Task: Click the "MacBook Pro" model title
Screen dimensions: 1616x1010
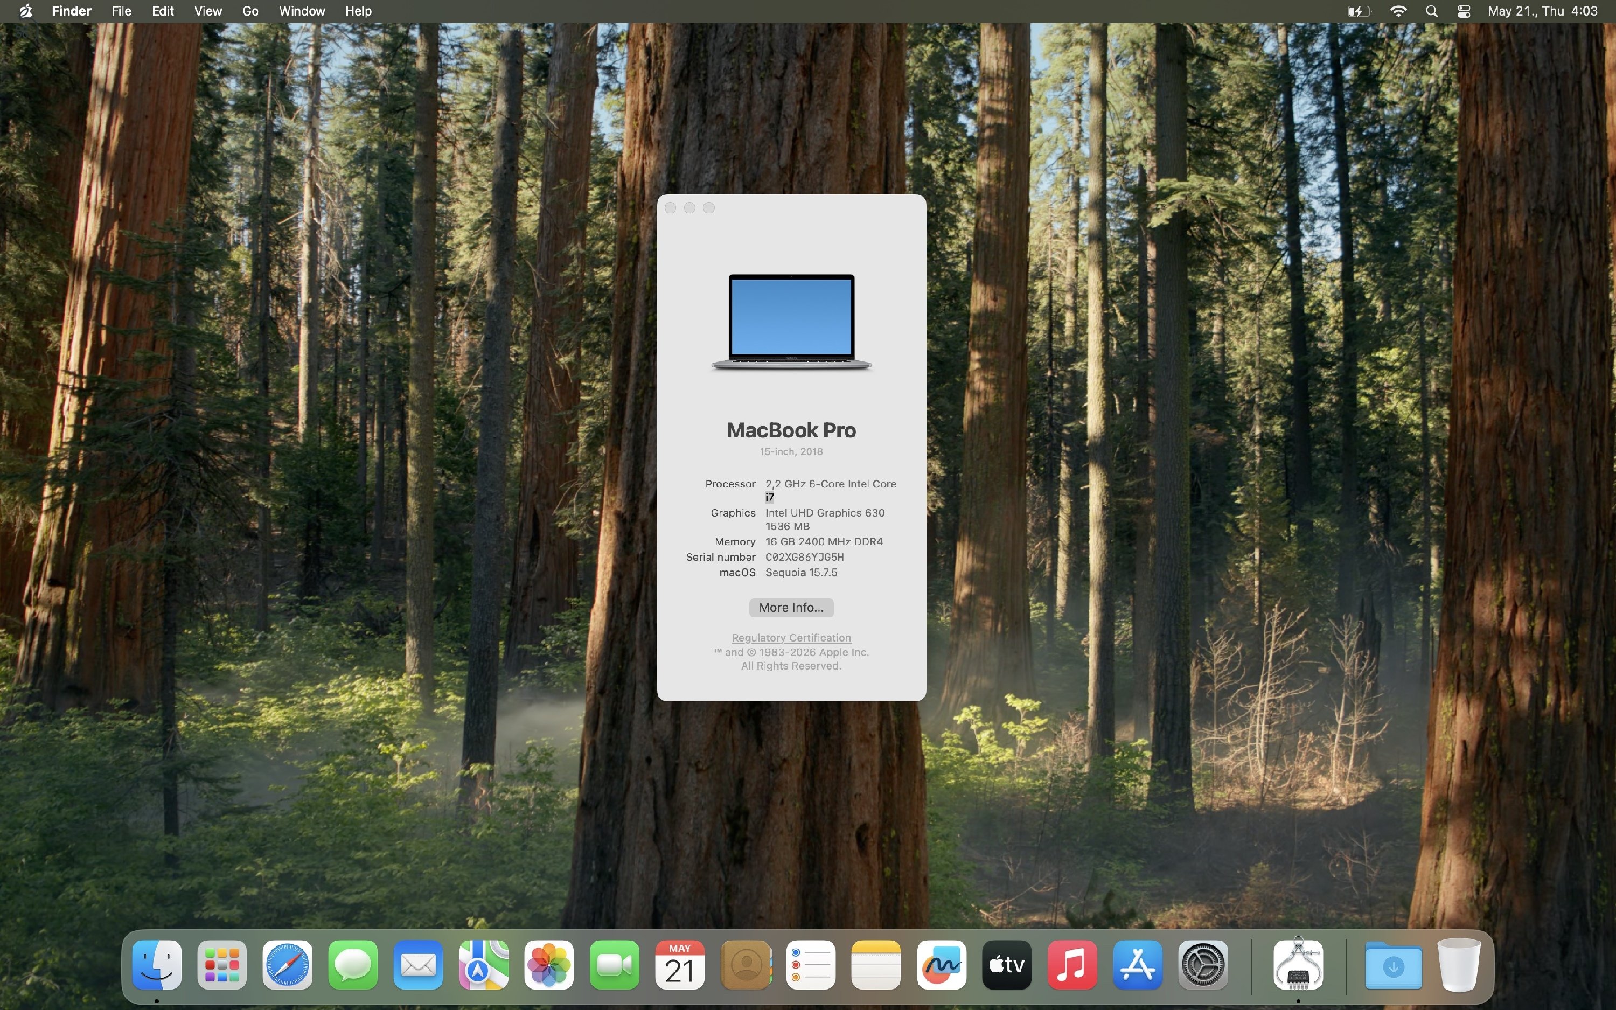Action: point(791,430)
